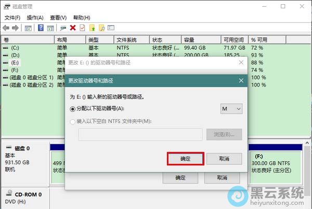
Task: Select the assign drive letter radio button
Action: pyautogui.click(x=72, y=108)
